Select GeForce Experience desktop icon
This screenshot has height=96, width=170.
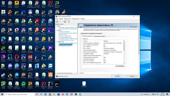pyautogui.click(x=3, y=49)
